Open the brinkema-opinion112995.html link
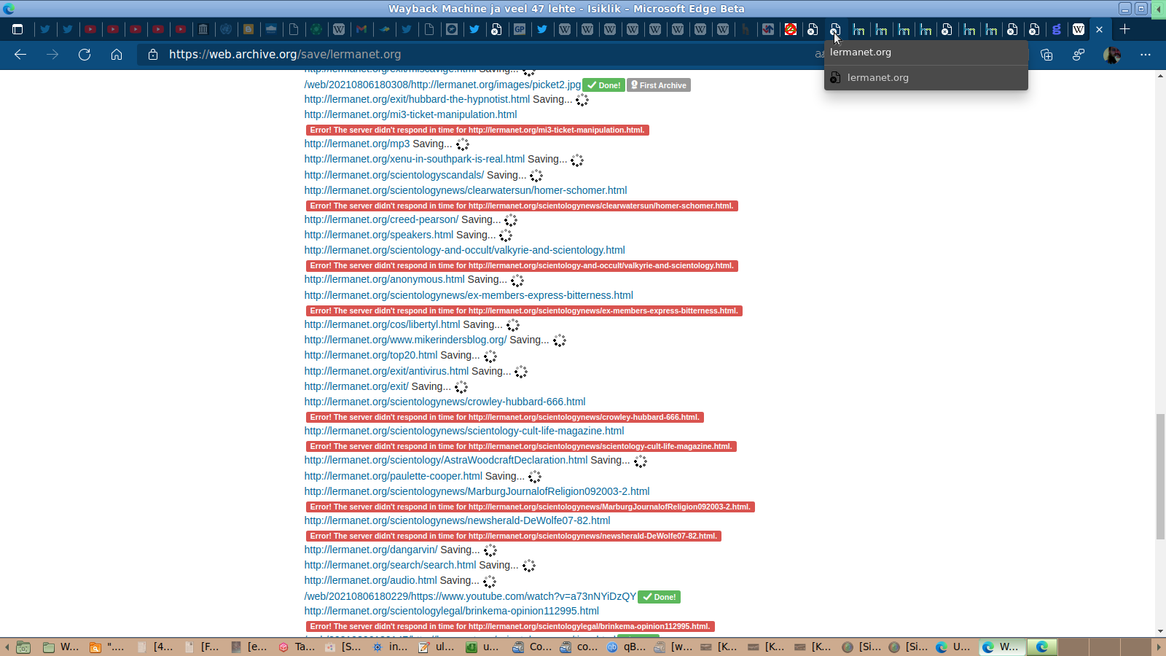1166x656 pixels. (452, 612)
